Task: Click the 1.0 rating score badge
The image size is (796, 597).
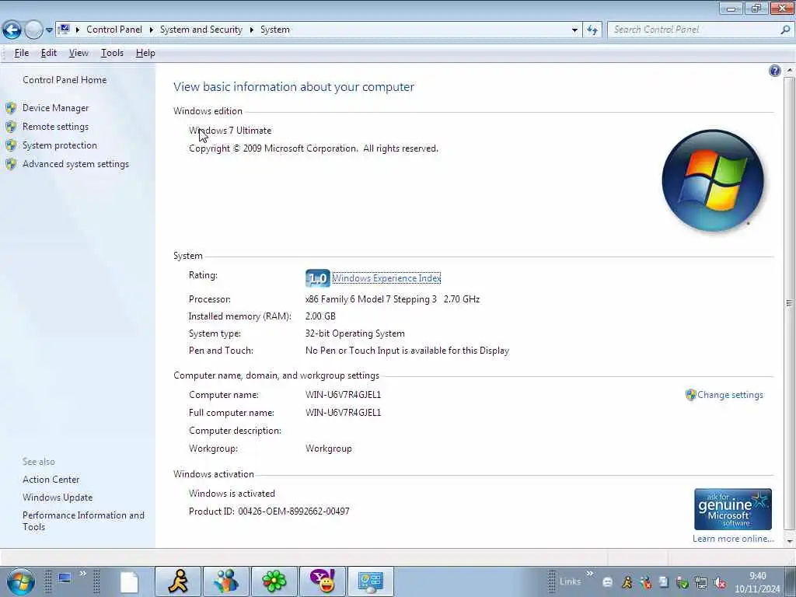Action: (x=318, y=278)
